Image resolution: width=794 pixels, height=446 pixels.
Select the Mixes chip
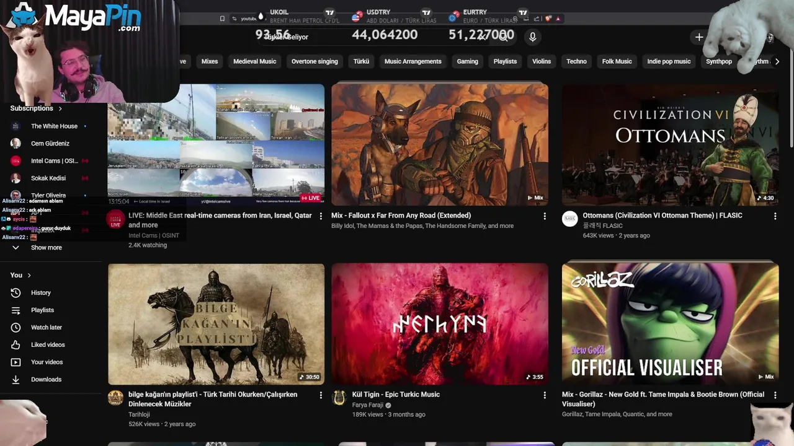[x=210, y=61]
